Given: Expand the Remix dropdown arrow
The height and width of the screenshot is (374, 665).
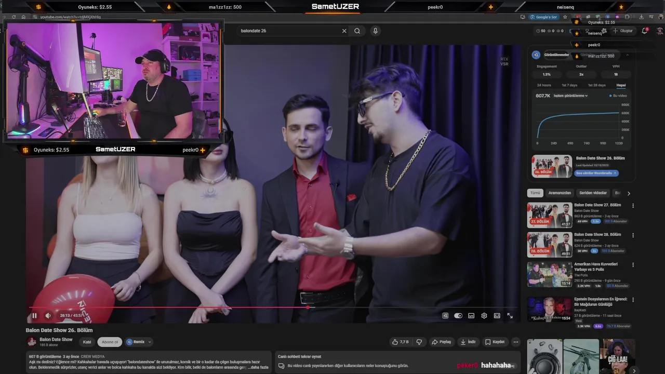Looking at the screenshot, I should [x=150, y=342].
